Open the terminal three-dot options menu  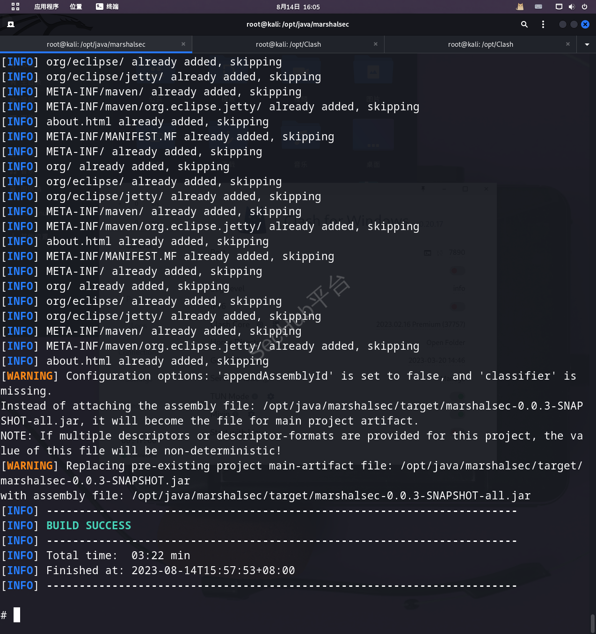(543, 24)
